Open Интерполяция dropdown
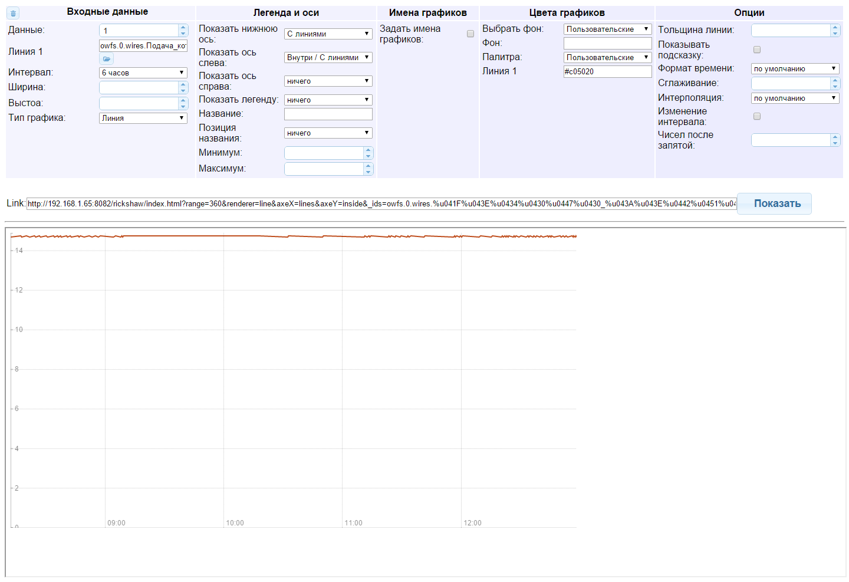Viewport: 849px width, 582px height. tap(795, 98)
